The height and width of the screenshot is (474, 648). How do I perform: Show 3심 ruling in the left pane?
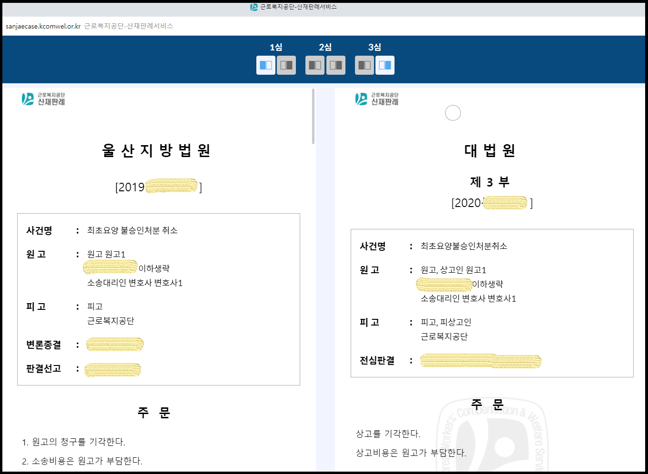coord(364,65)
